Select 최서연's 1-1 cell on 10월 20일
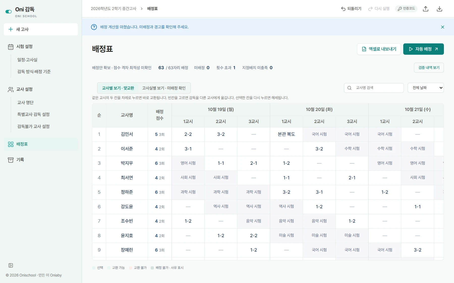Screen dimensions: 454x283 coord(286,178)
